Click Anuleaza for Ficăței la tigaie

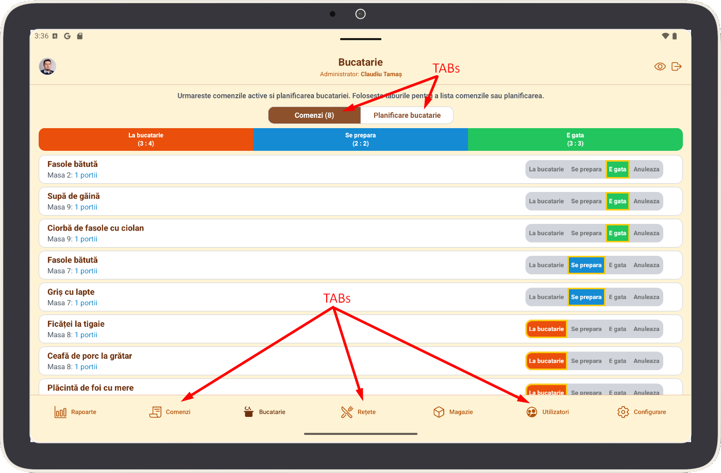646,329
